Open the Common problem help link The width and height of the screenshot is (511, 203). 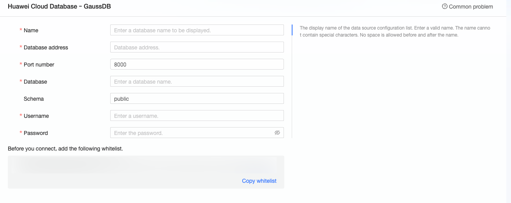(x=470, y=7)
